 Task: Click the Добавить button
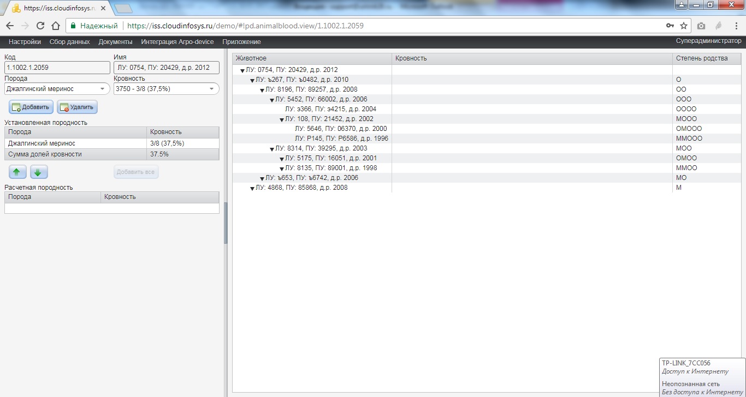click(31, 107)
